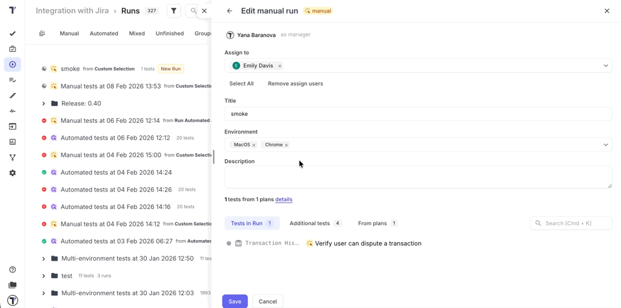
Task: Open the Analytics chart icon in sidebar
Action: click(x=12, y=142)
